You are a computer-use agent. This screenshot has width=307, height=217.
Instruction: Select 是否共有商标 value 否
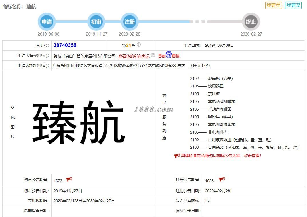(x=207, y=201)
